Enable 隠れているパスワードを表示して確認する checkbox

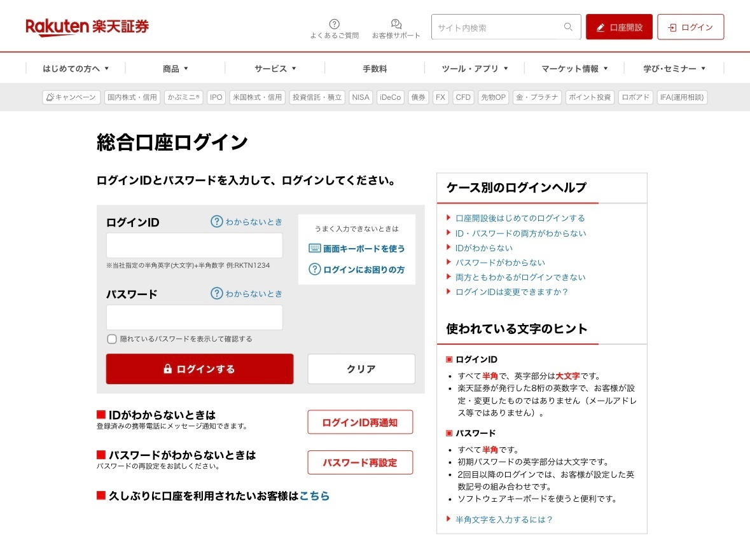coord(112,338)
